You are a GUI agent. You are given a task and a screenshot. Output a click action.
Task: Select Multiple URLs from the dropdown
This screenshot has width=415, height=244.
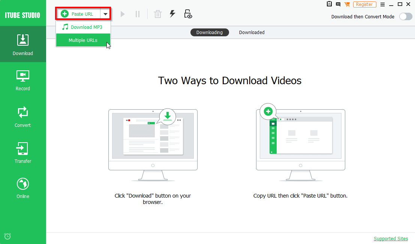tap(83, 40)
